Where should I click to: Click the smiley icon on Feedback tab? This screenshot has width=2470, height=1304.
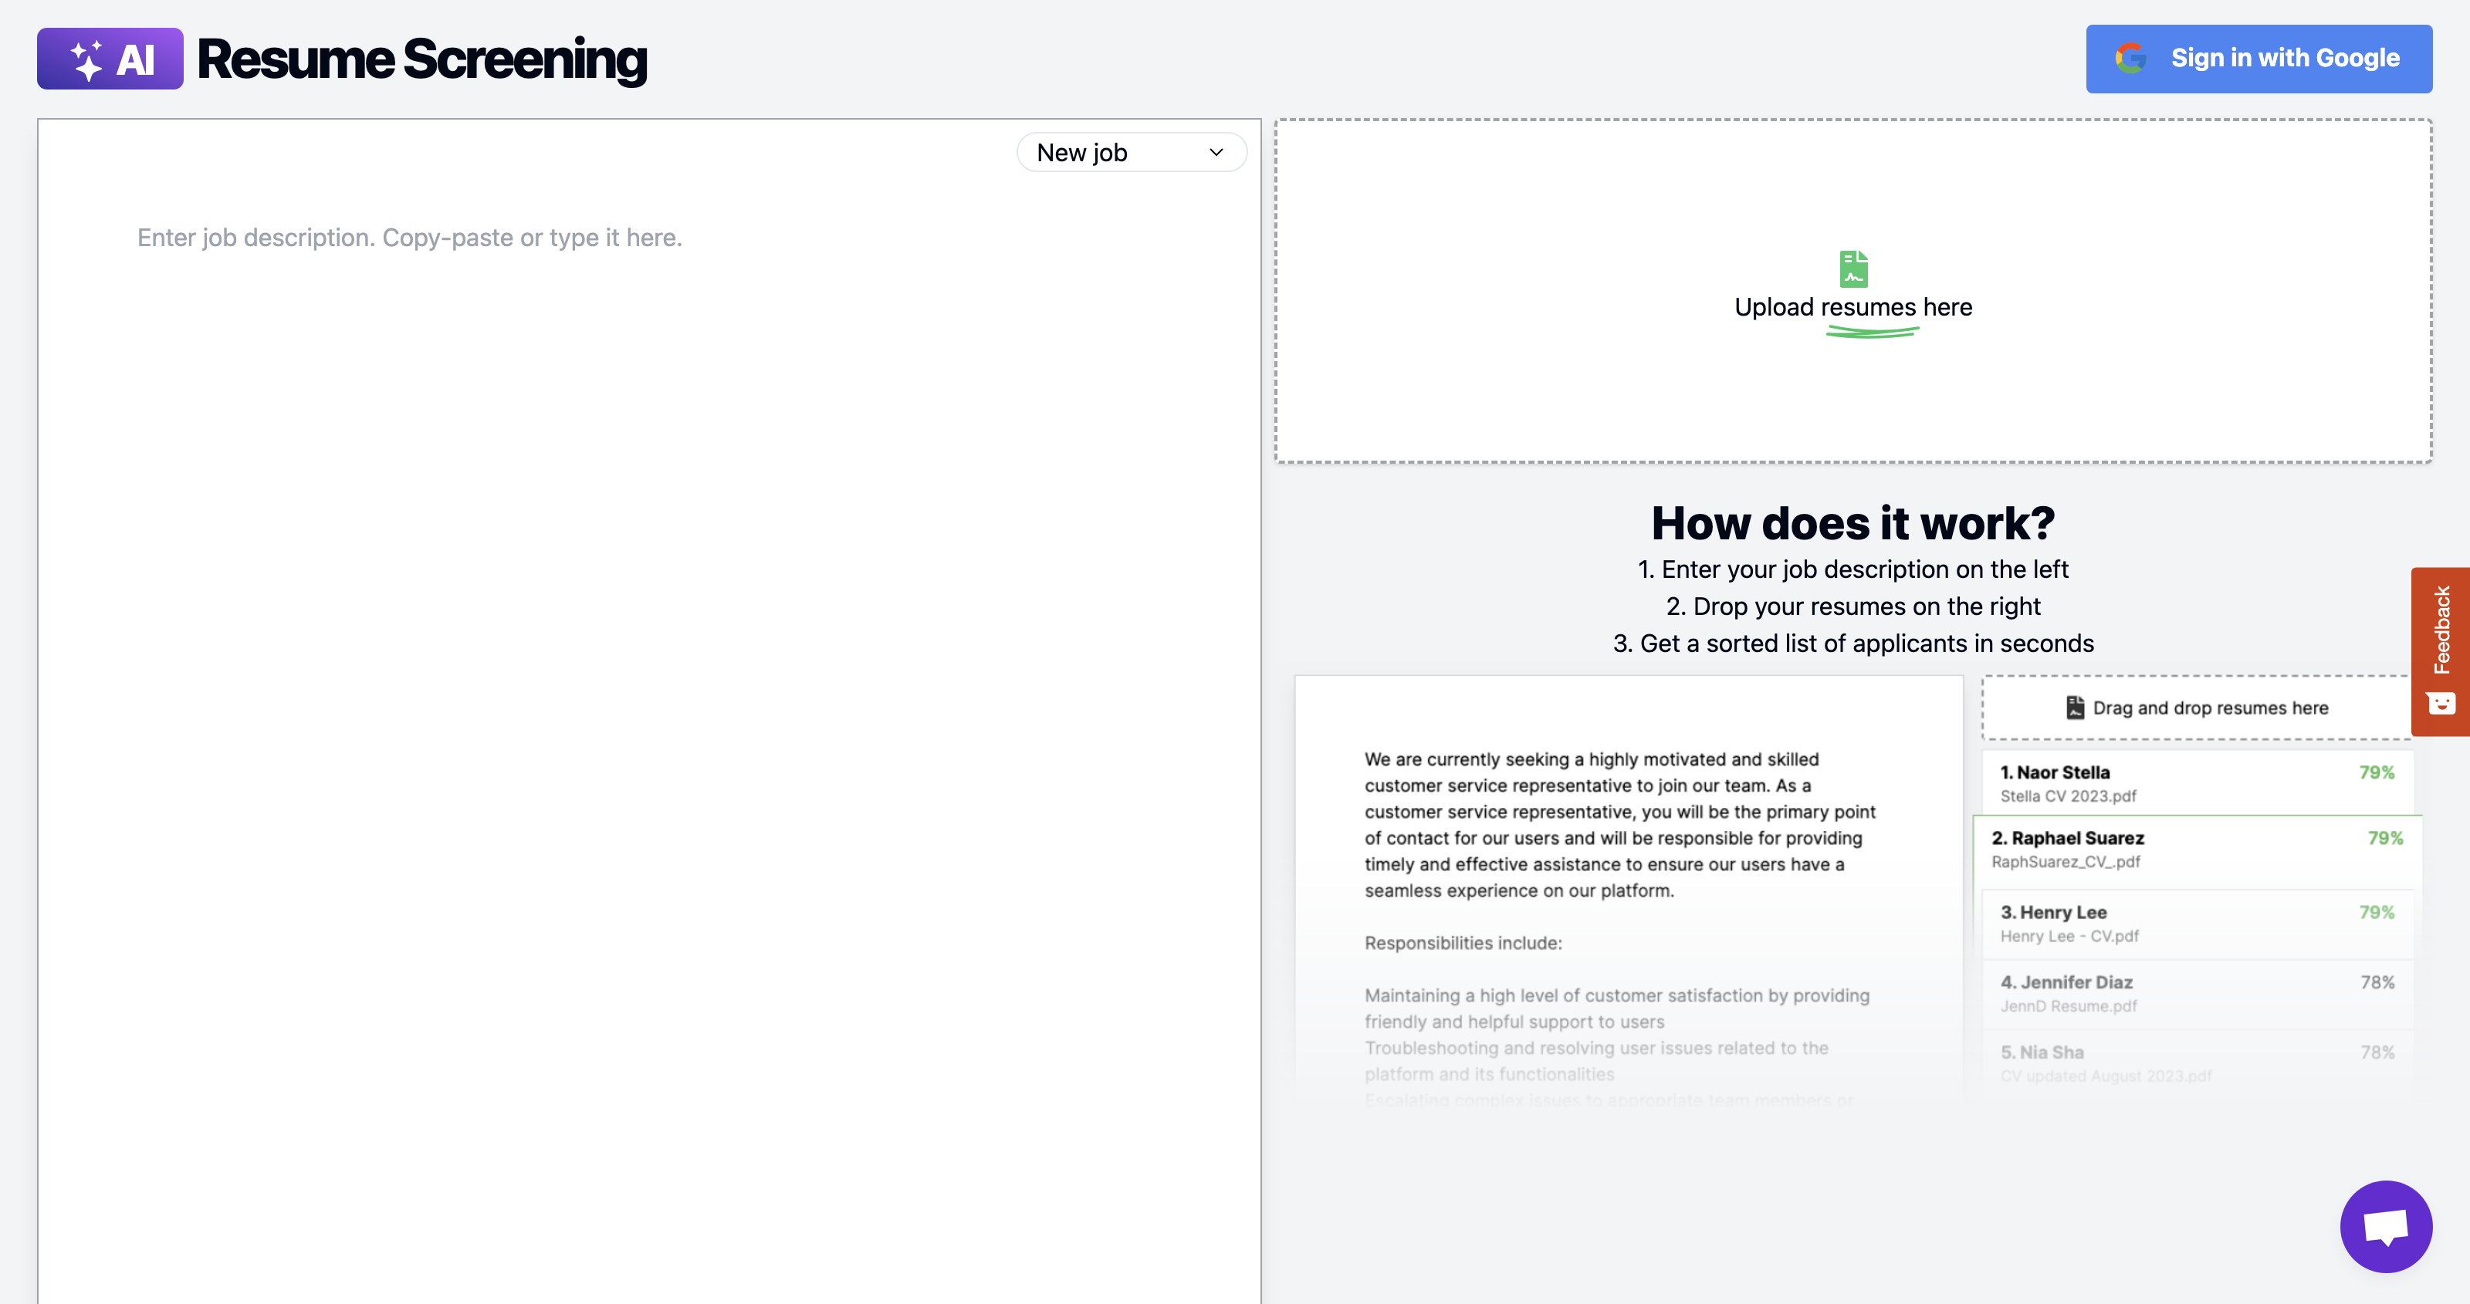(2441, 703)
